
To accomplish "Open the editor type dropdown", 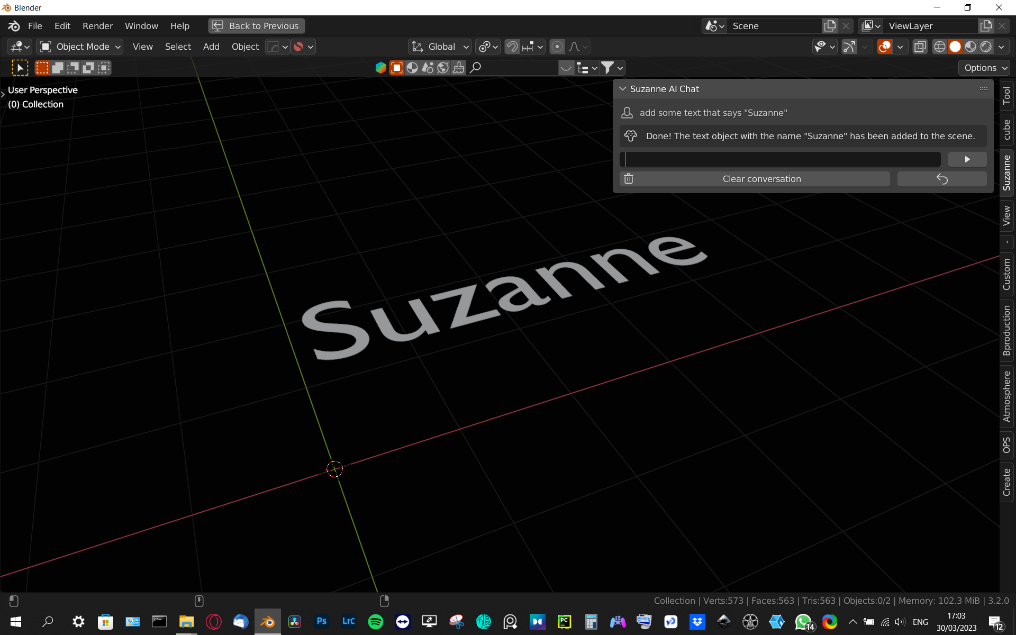I will (x=20, y=47).
